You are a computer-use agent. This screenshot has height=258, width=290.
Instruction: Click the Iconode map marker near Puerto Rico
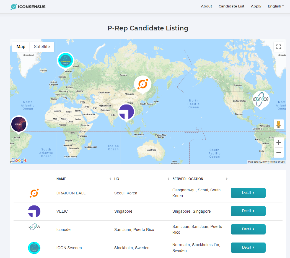[x=261, y=99]
